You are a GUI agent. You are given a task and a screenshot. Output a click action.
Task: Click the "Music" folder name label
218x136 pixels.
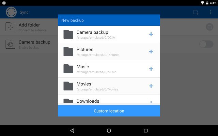tap(83, 67)
